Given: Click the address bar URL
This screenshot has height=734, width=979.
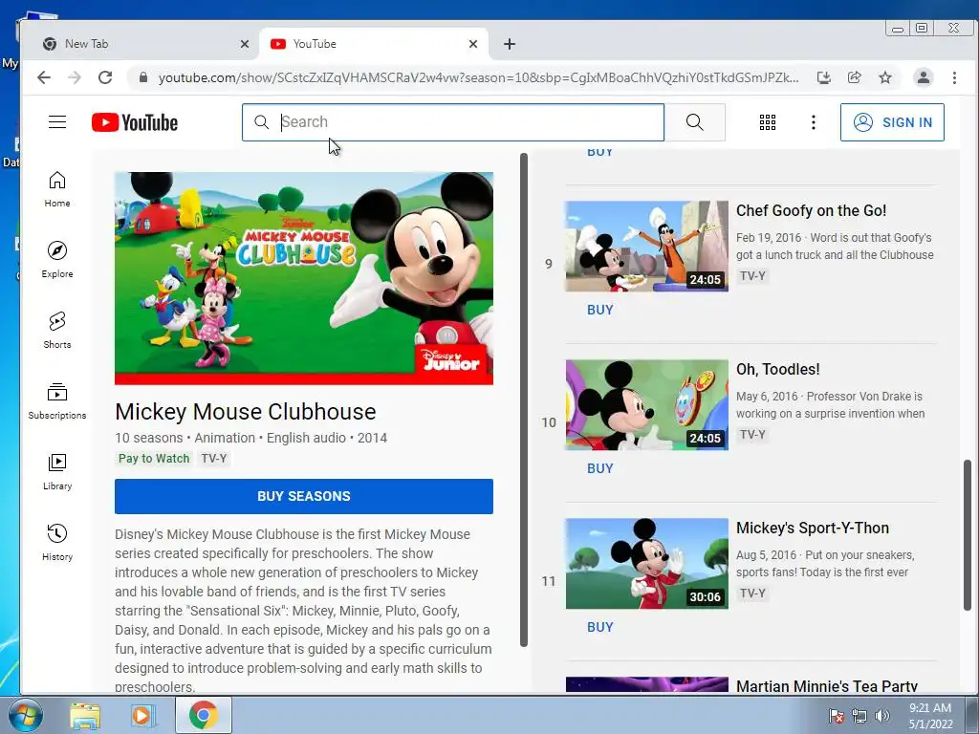Looking at the screenshot, I should (x=478, y=77).
